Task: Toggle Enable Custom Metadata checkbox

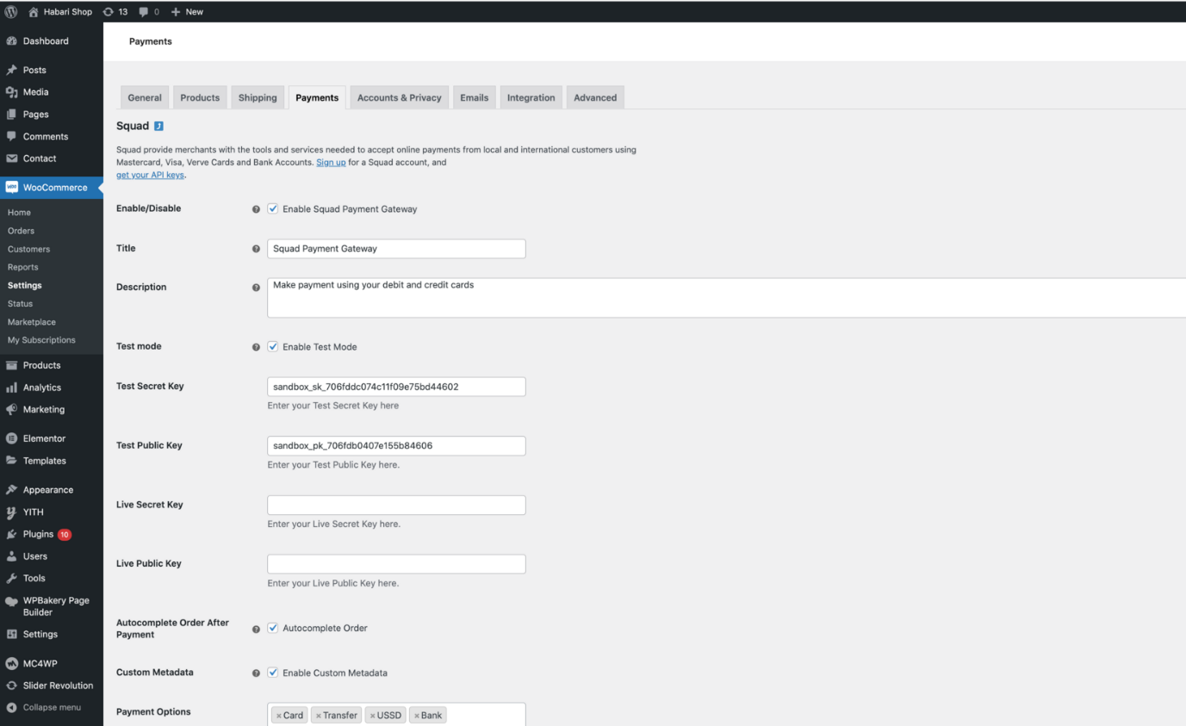Action: coord(273,673)
